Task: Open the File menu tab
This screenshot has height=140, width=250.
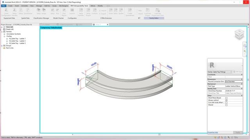Action: click(x=4, y=6)
